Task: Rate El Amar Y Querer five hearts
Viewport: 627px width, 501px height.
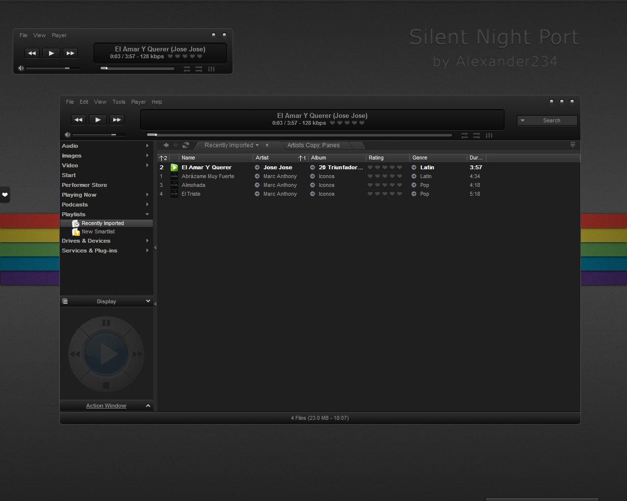Action: coord(399,167)
